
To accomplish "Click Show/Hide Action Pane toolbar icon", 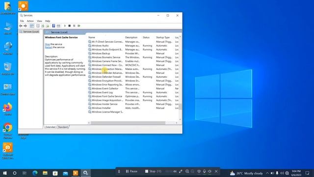I will pos(58,26).
